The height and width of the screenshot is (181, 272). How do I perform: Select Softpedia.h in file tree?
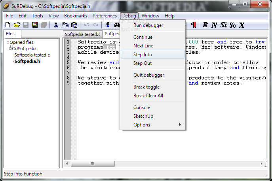(x=27, y=61)
